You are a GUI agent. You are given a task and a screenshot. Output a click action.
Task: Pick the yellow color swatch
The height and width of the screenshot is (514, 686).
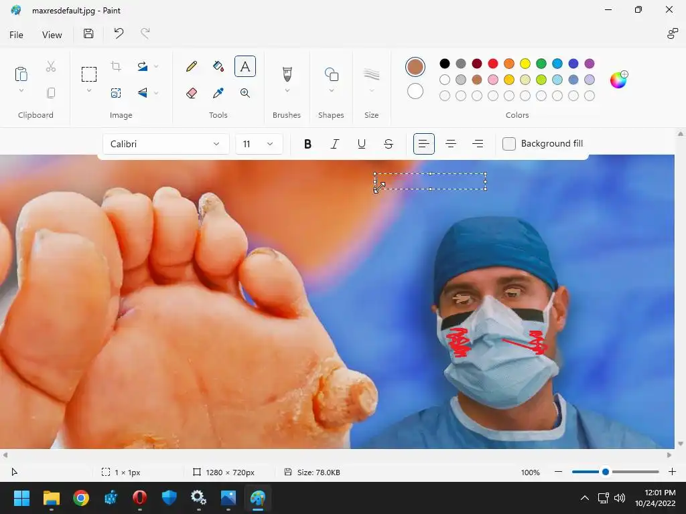(x=525, y=64)
